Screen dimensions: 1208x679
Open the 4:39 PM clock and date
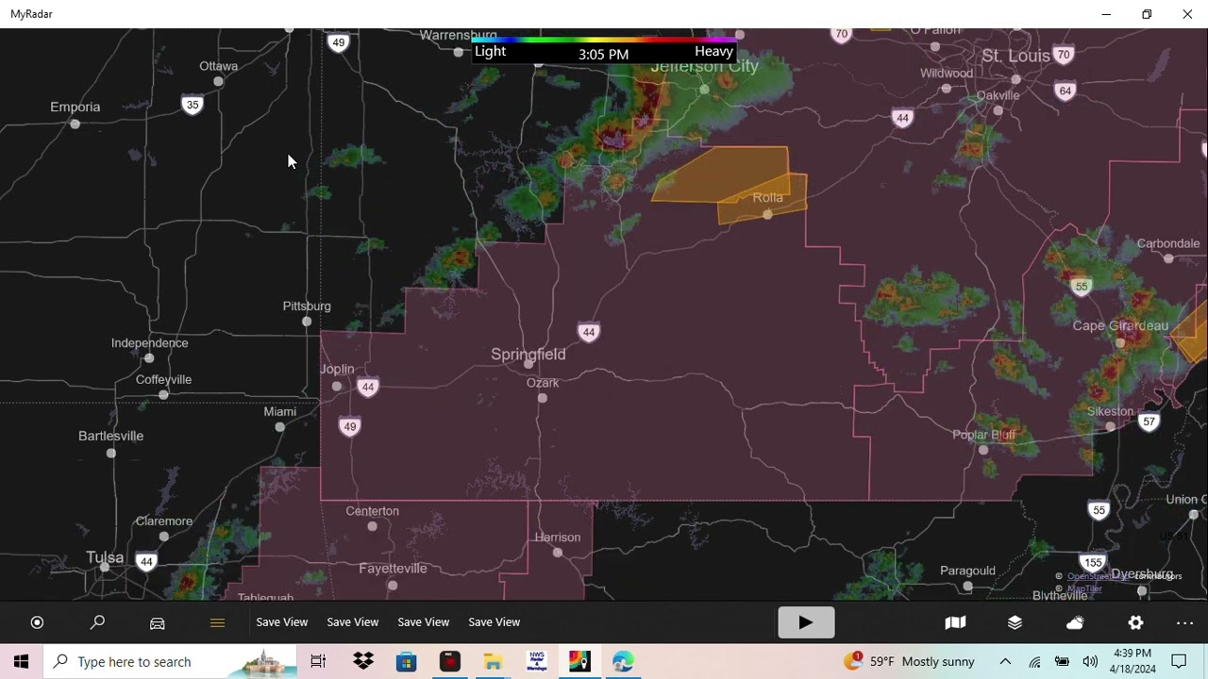[1132, 661]
